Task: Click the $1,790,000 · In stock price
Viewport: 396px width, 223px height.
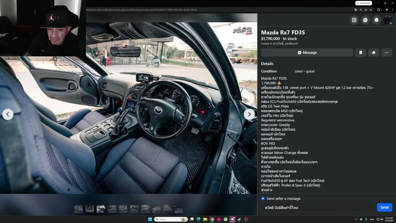Action: 279,39
